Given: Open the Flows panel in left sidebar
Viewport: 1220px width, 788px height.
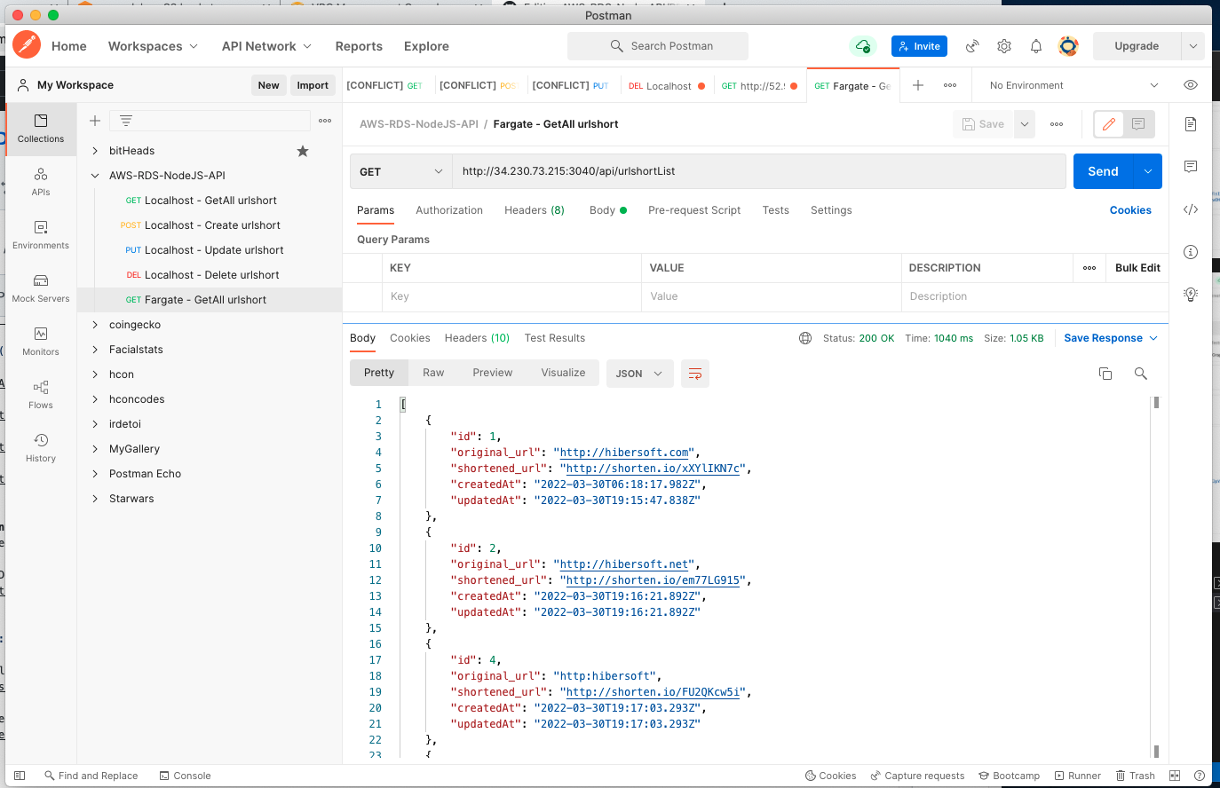Looking at the screenshot, I should 40,396.
